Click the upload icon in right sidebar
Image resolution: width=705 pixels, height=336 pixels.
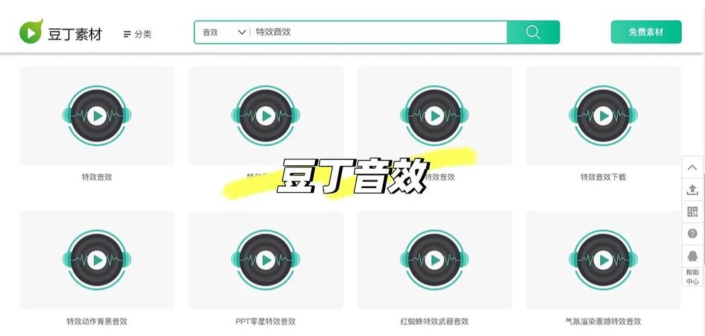[x=692, y=190]
